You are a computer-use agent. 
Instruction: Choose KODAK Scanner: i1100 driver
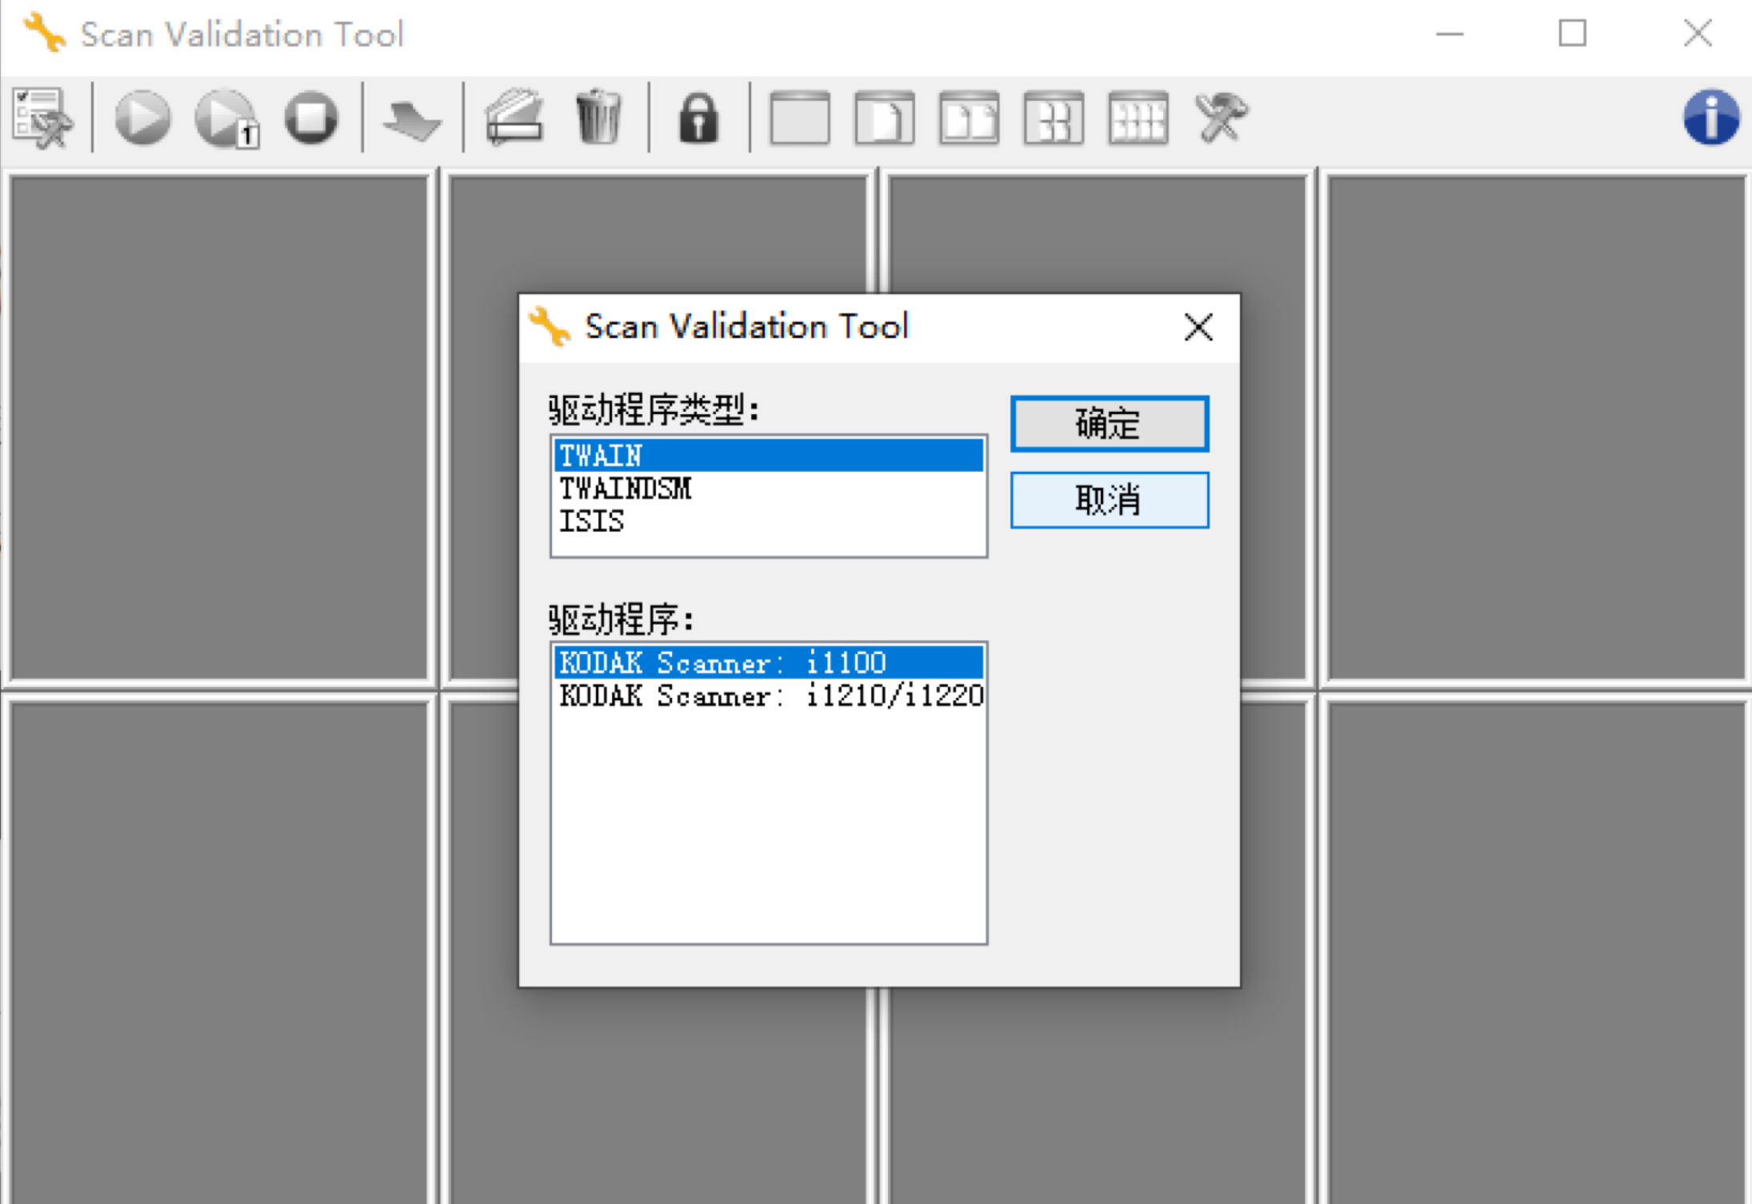pos(768,663)
